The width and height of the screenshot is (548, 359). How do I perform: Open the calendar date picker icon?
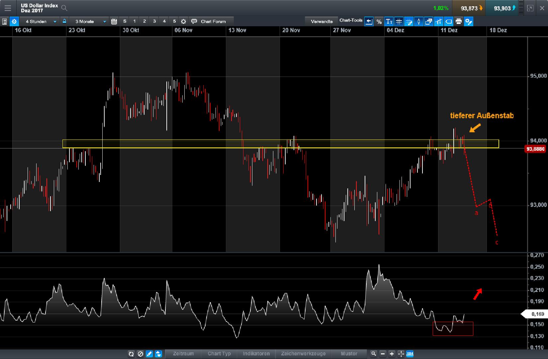pos(114,21)
